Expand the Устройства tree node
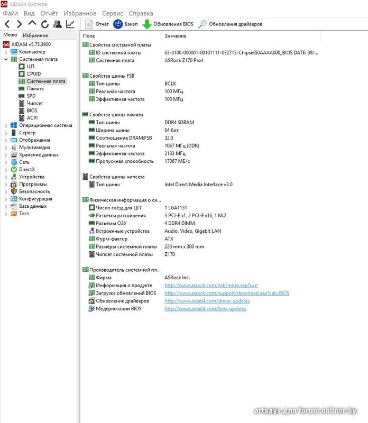 tap(6, 177)
